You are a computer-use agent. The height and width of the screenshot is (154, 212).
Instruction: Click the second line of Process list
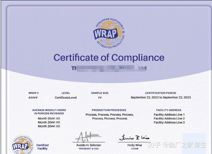pyautogui.click(x=110, y=118)
